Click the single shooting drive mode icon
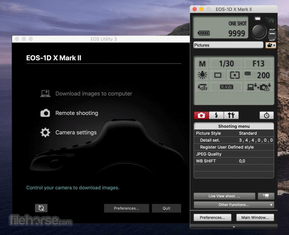 pos(218,75)
